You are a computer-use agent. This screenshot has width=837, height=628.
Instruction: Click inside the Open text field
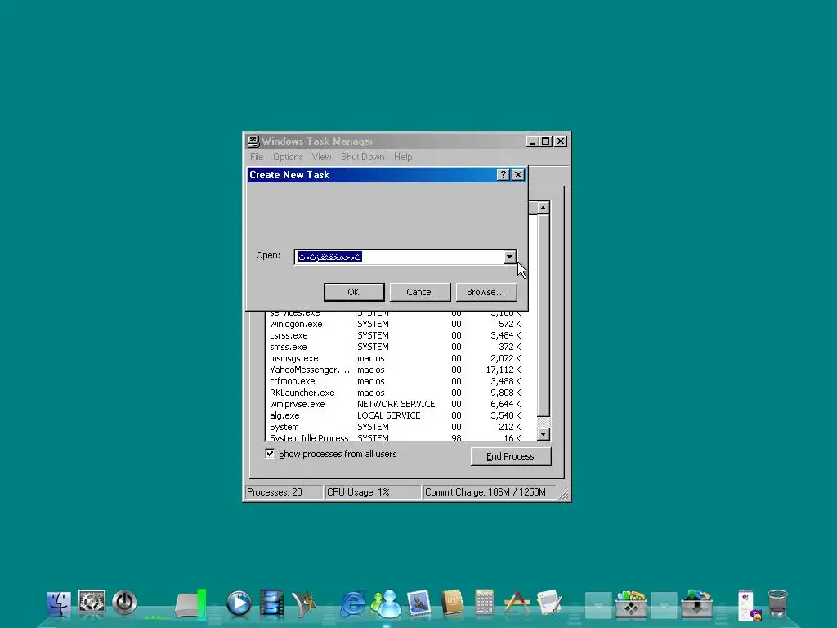tap(399, 257)
